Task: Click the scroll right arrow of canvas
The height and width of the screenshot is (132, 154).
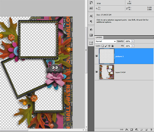Action: click(83, 130)
